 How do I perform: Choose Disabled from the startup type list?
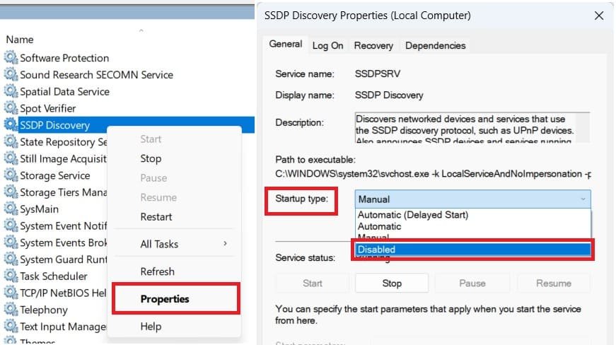point(472,250)
